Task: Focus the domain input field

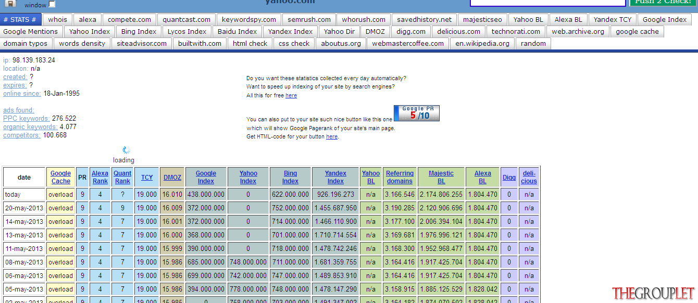Action: (547, 3)
